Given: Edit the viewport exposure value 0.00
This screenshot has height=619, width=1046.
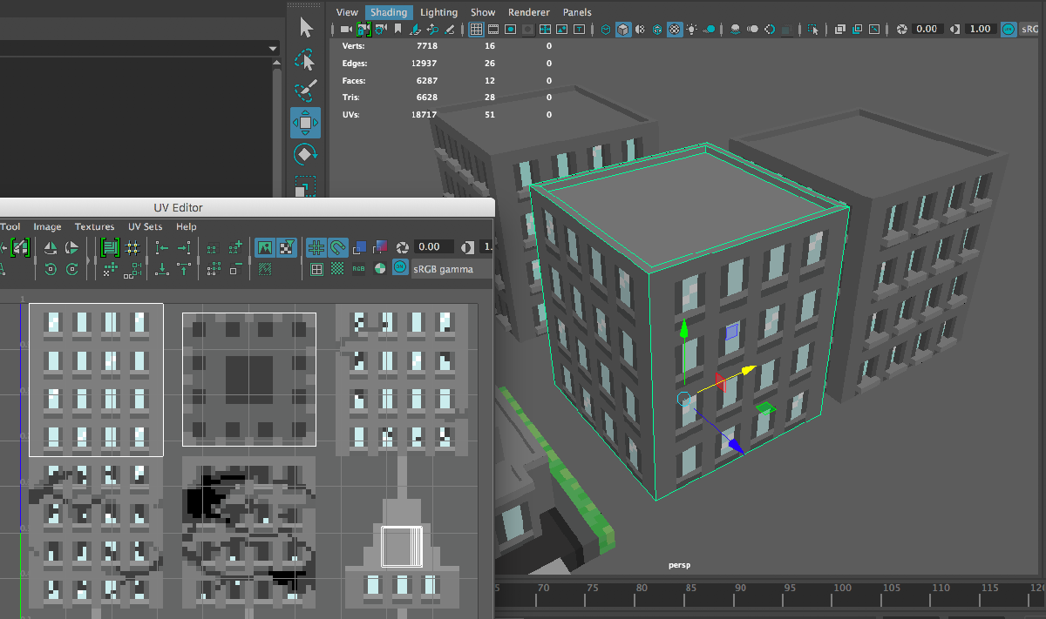Looking at the screenshot, I should [x=927, y=30].
